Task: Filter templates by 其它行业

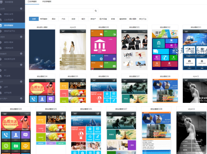Action: pyautogui.click(x=143, y=19)
